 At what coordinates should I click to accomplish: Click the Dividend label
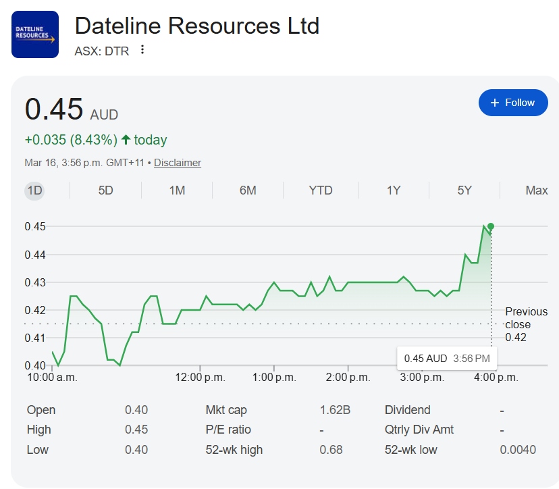[408, 410]
